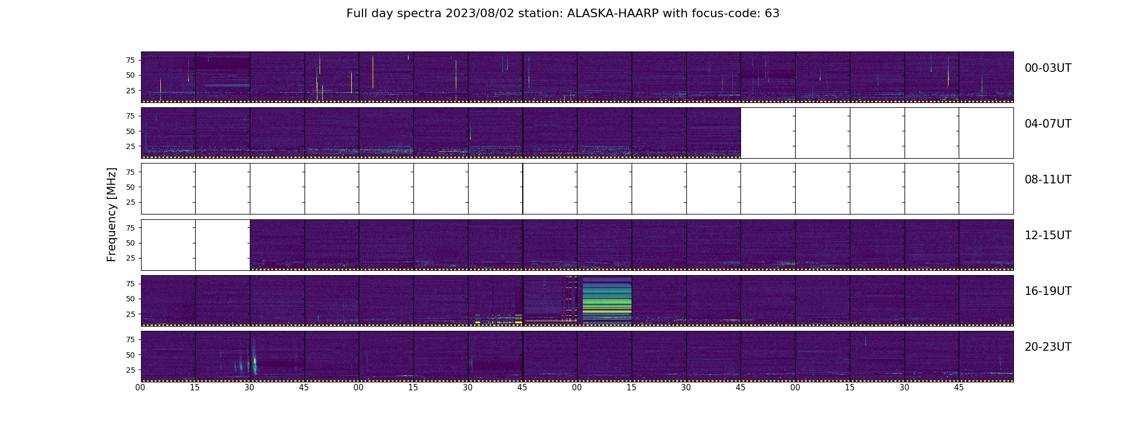Select the 'Frequency [MHz]' y-axis label
This screenshot has height=429, width=1126.
(x=112, y=214)
